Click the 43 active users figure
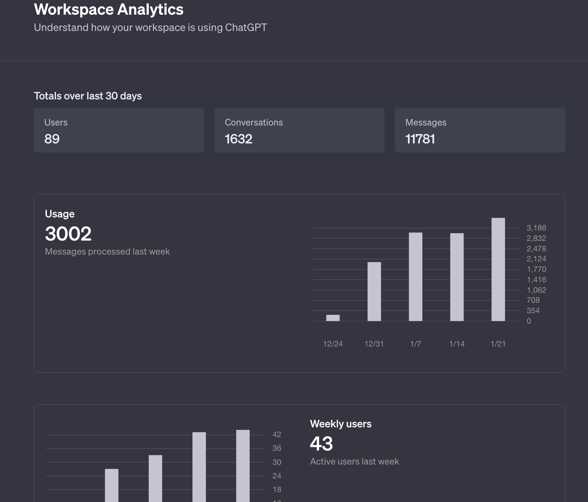The height and width of the screenshot is (502, 588). (x=321, y=444)
